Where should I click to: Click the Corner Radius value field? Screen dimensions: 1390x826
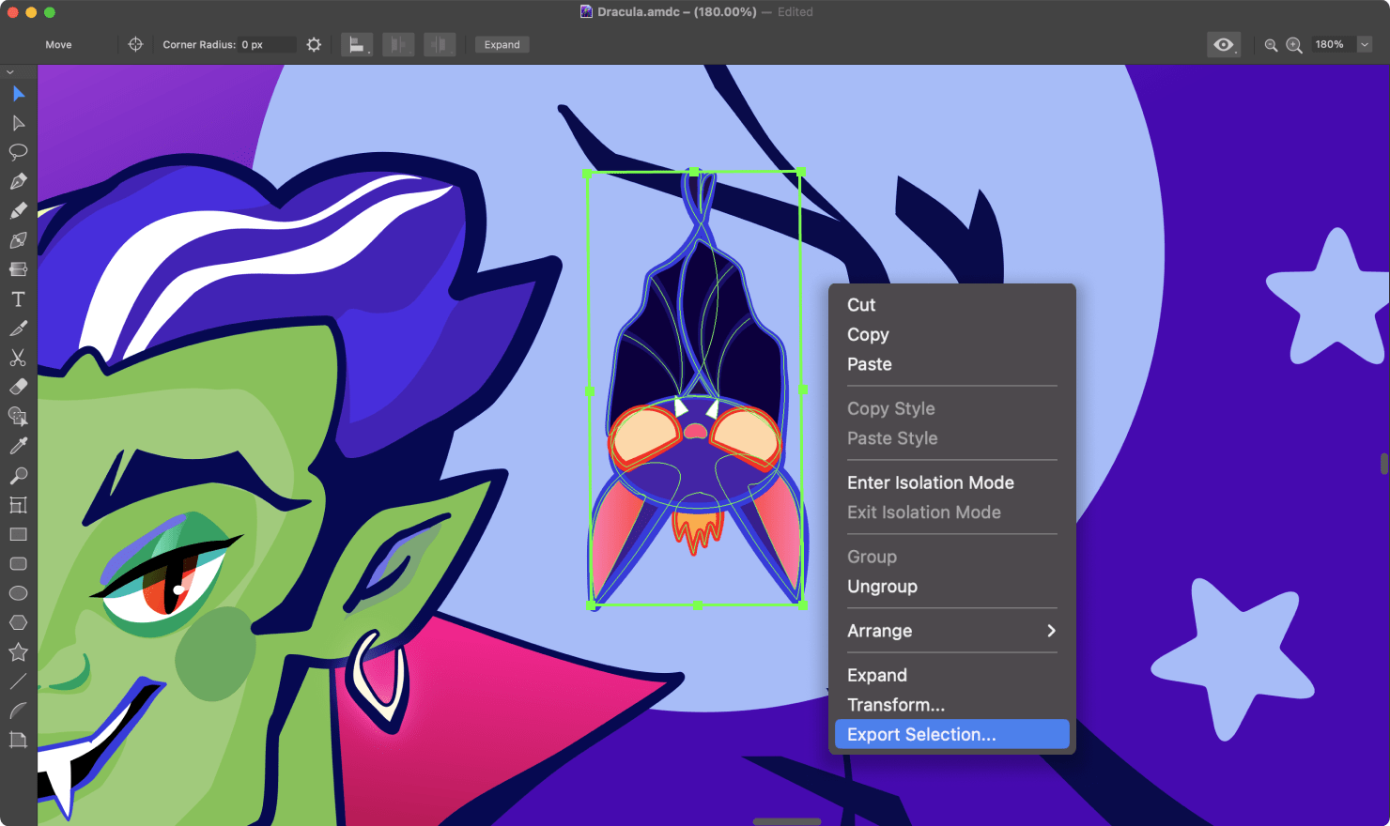pyautogui.click(x=267, y=44)
